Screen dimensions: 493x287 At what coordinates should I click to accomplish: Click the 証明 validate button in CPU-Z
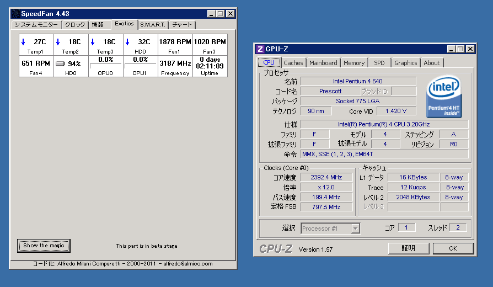click(409, 248)
